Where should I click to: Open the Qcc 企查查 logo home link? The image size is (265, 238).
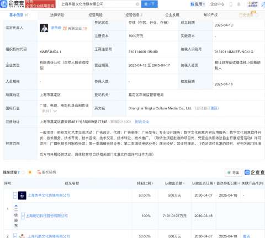(12, 4)
